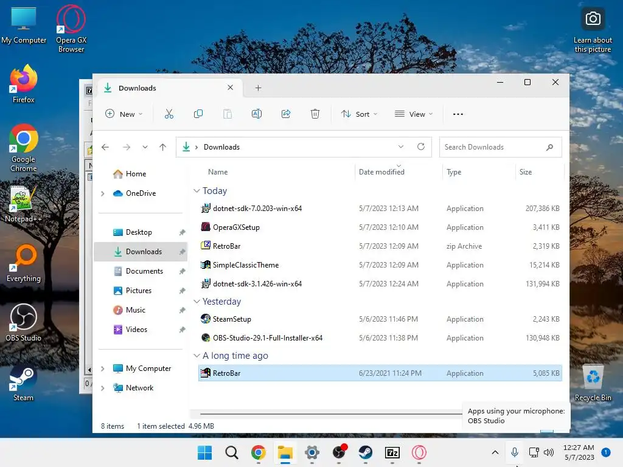Viewport: 623px width, 467px height.
Task: Open Steam desktop shortcut
Action: 24,384
